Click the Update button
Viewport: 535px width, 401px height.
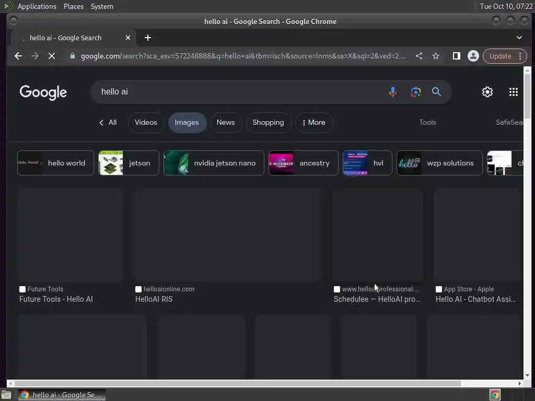coord(500,56)
